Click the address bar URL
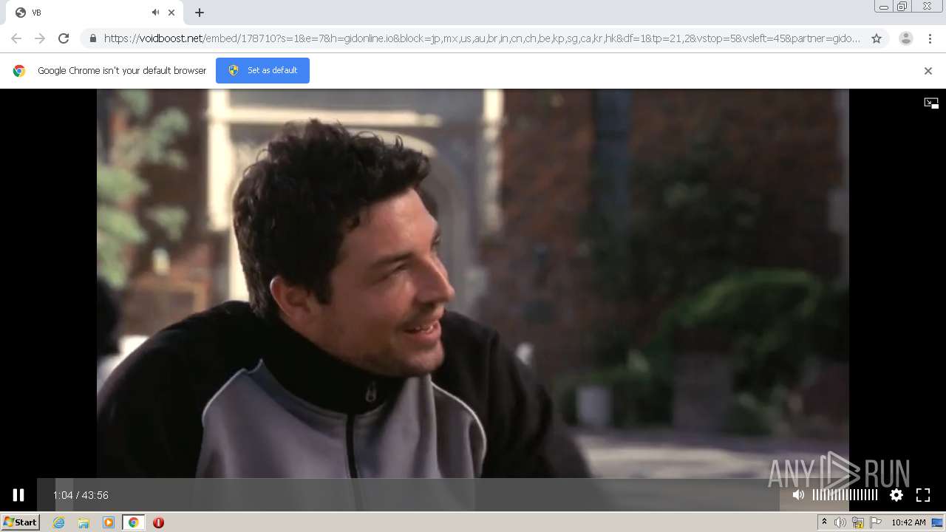The image size is (946, 532). point(482,38)
